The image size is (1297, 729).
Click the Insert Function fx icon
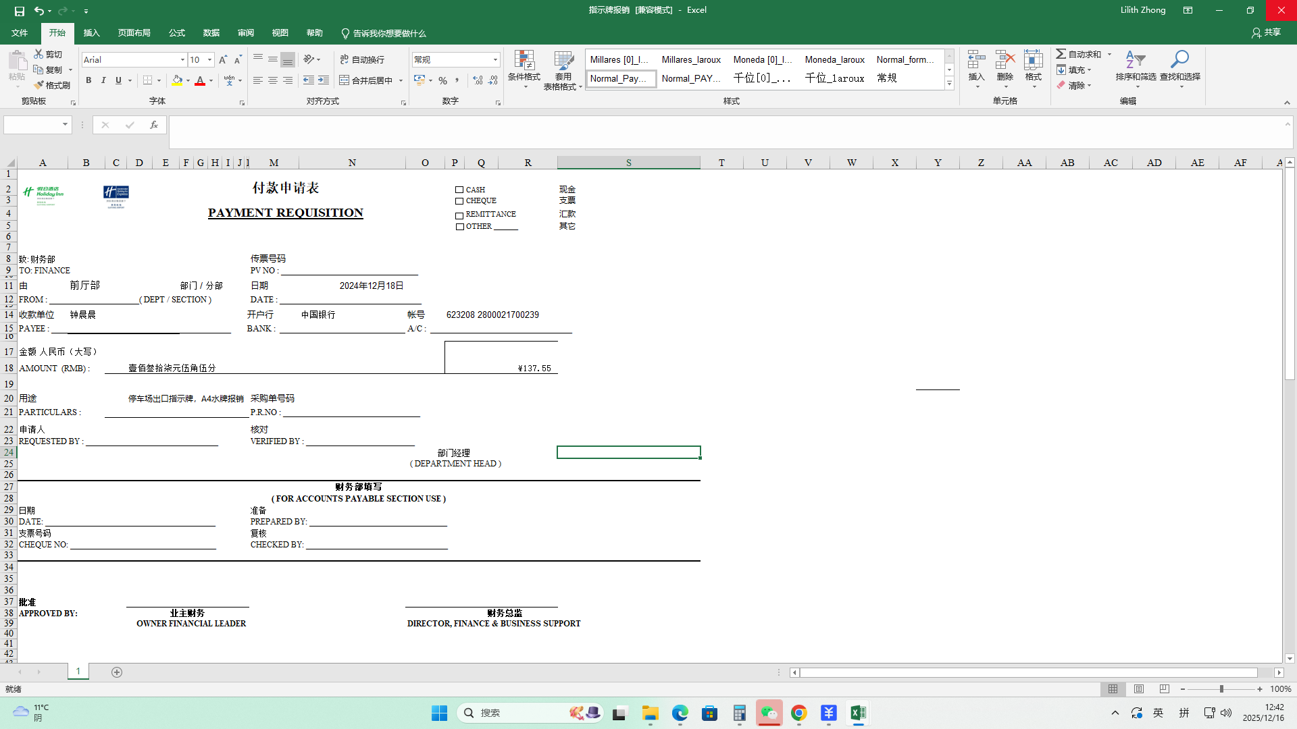(154, 125)
